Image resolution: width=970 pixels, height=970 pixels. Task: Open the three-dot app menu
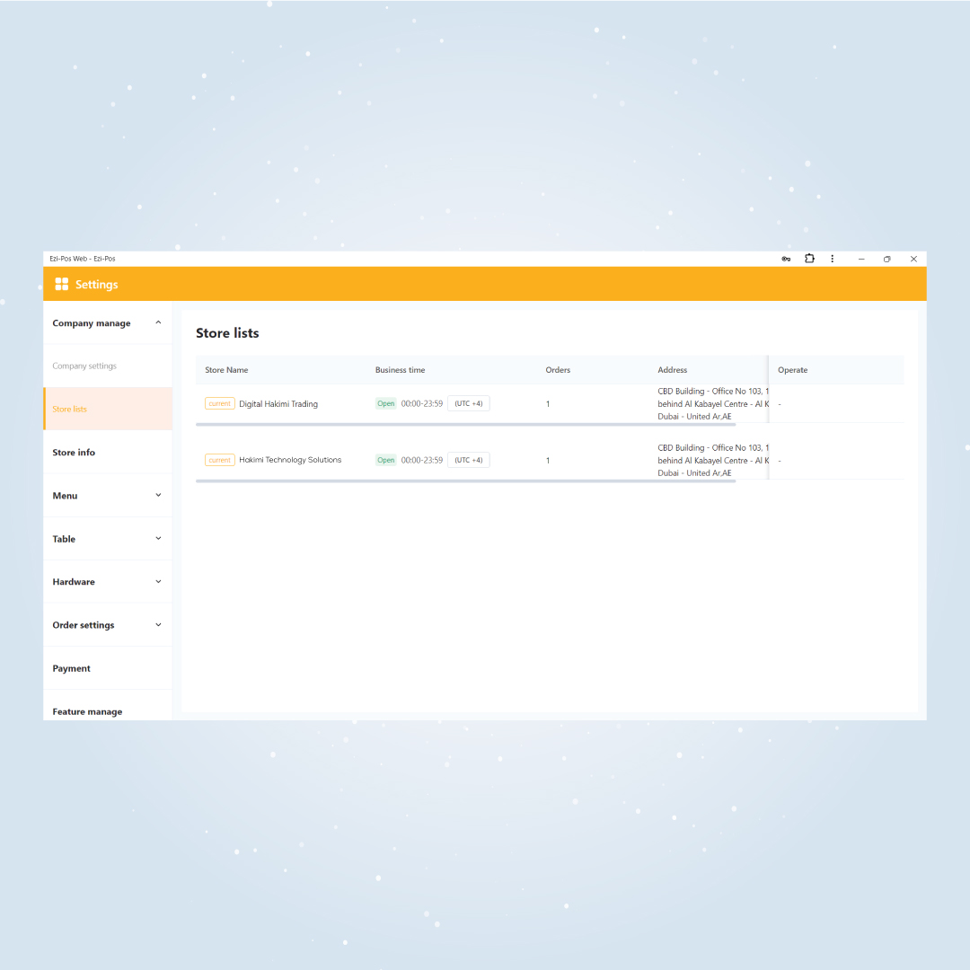coord(832,259)
